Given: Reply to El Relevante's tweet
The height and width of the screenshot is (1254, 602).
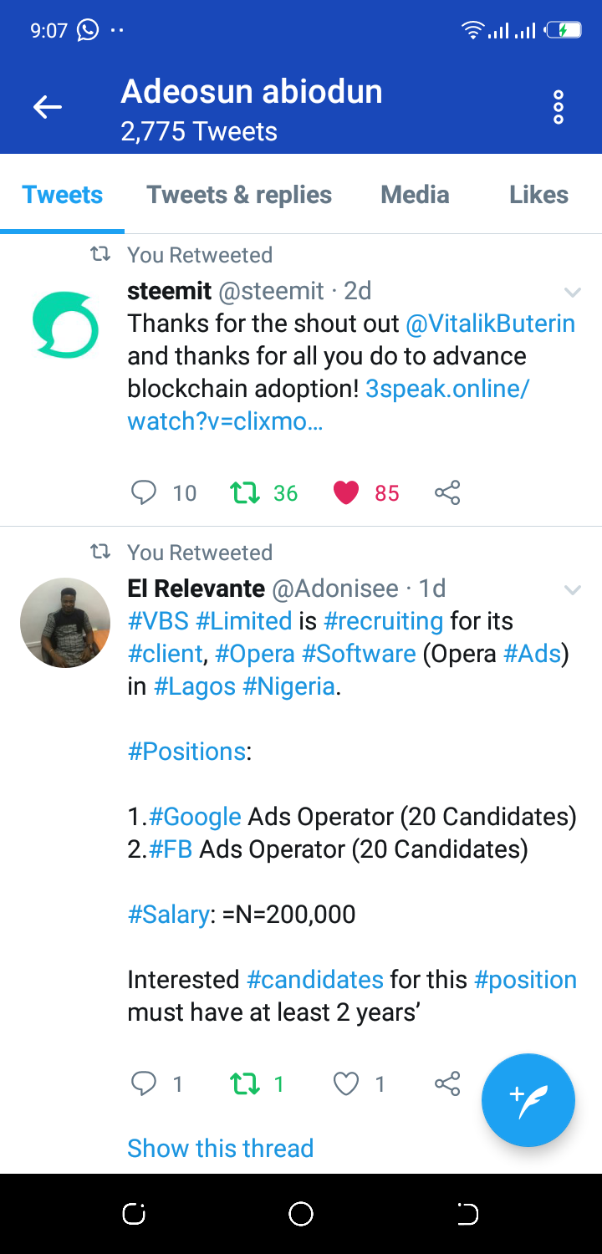Looking at the screenshot, I should click(x=144, y=1084).
